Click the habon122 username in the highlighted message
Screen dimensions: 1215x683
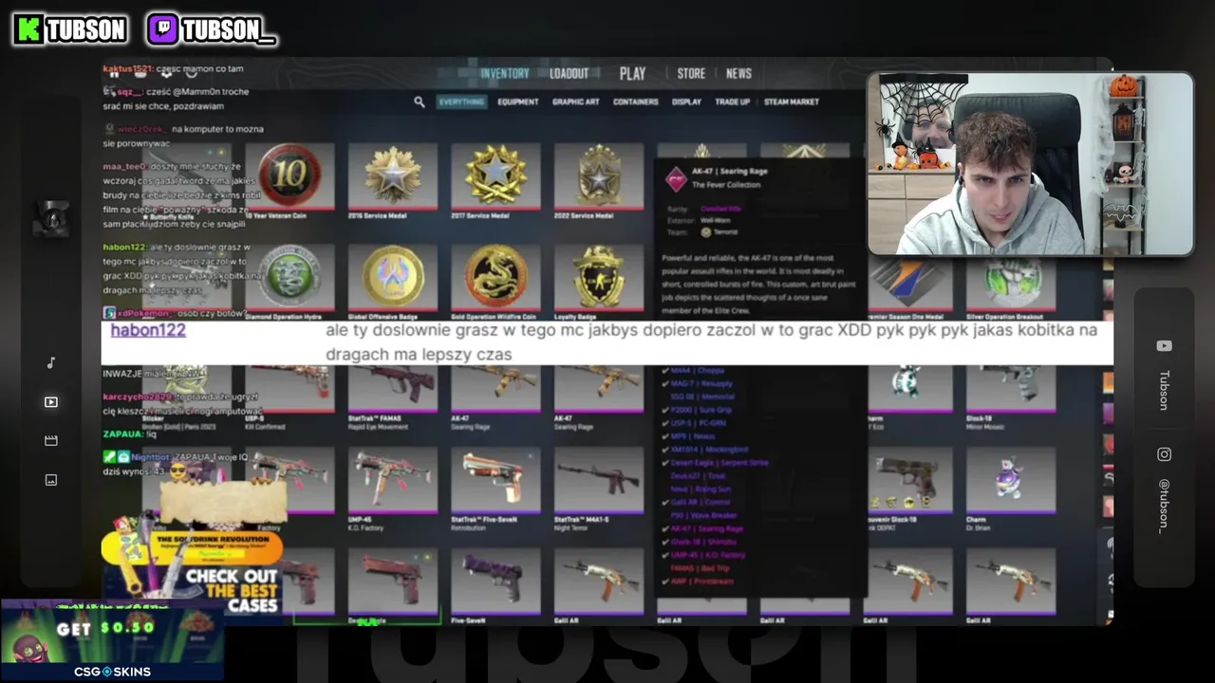point(148,330)
